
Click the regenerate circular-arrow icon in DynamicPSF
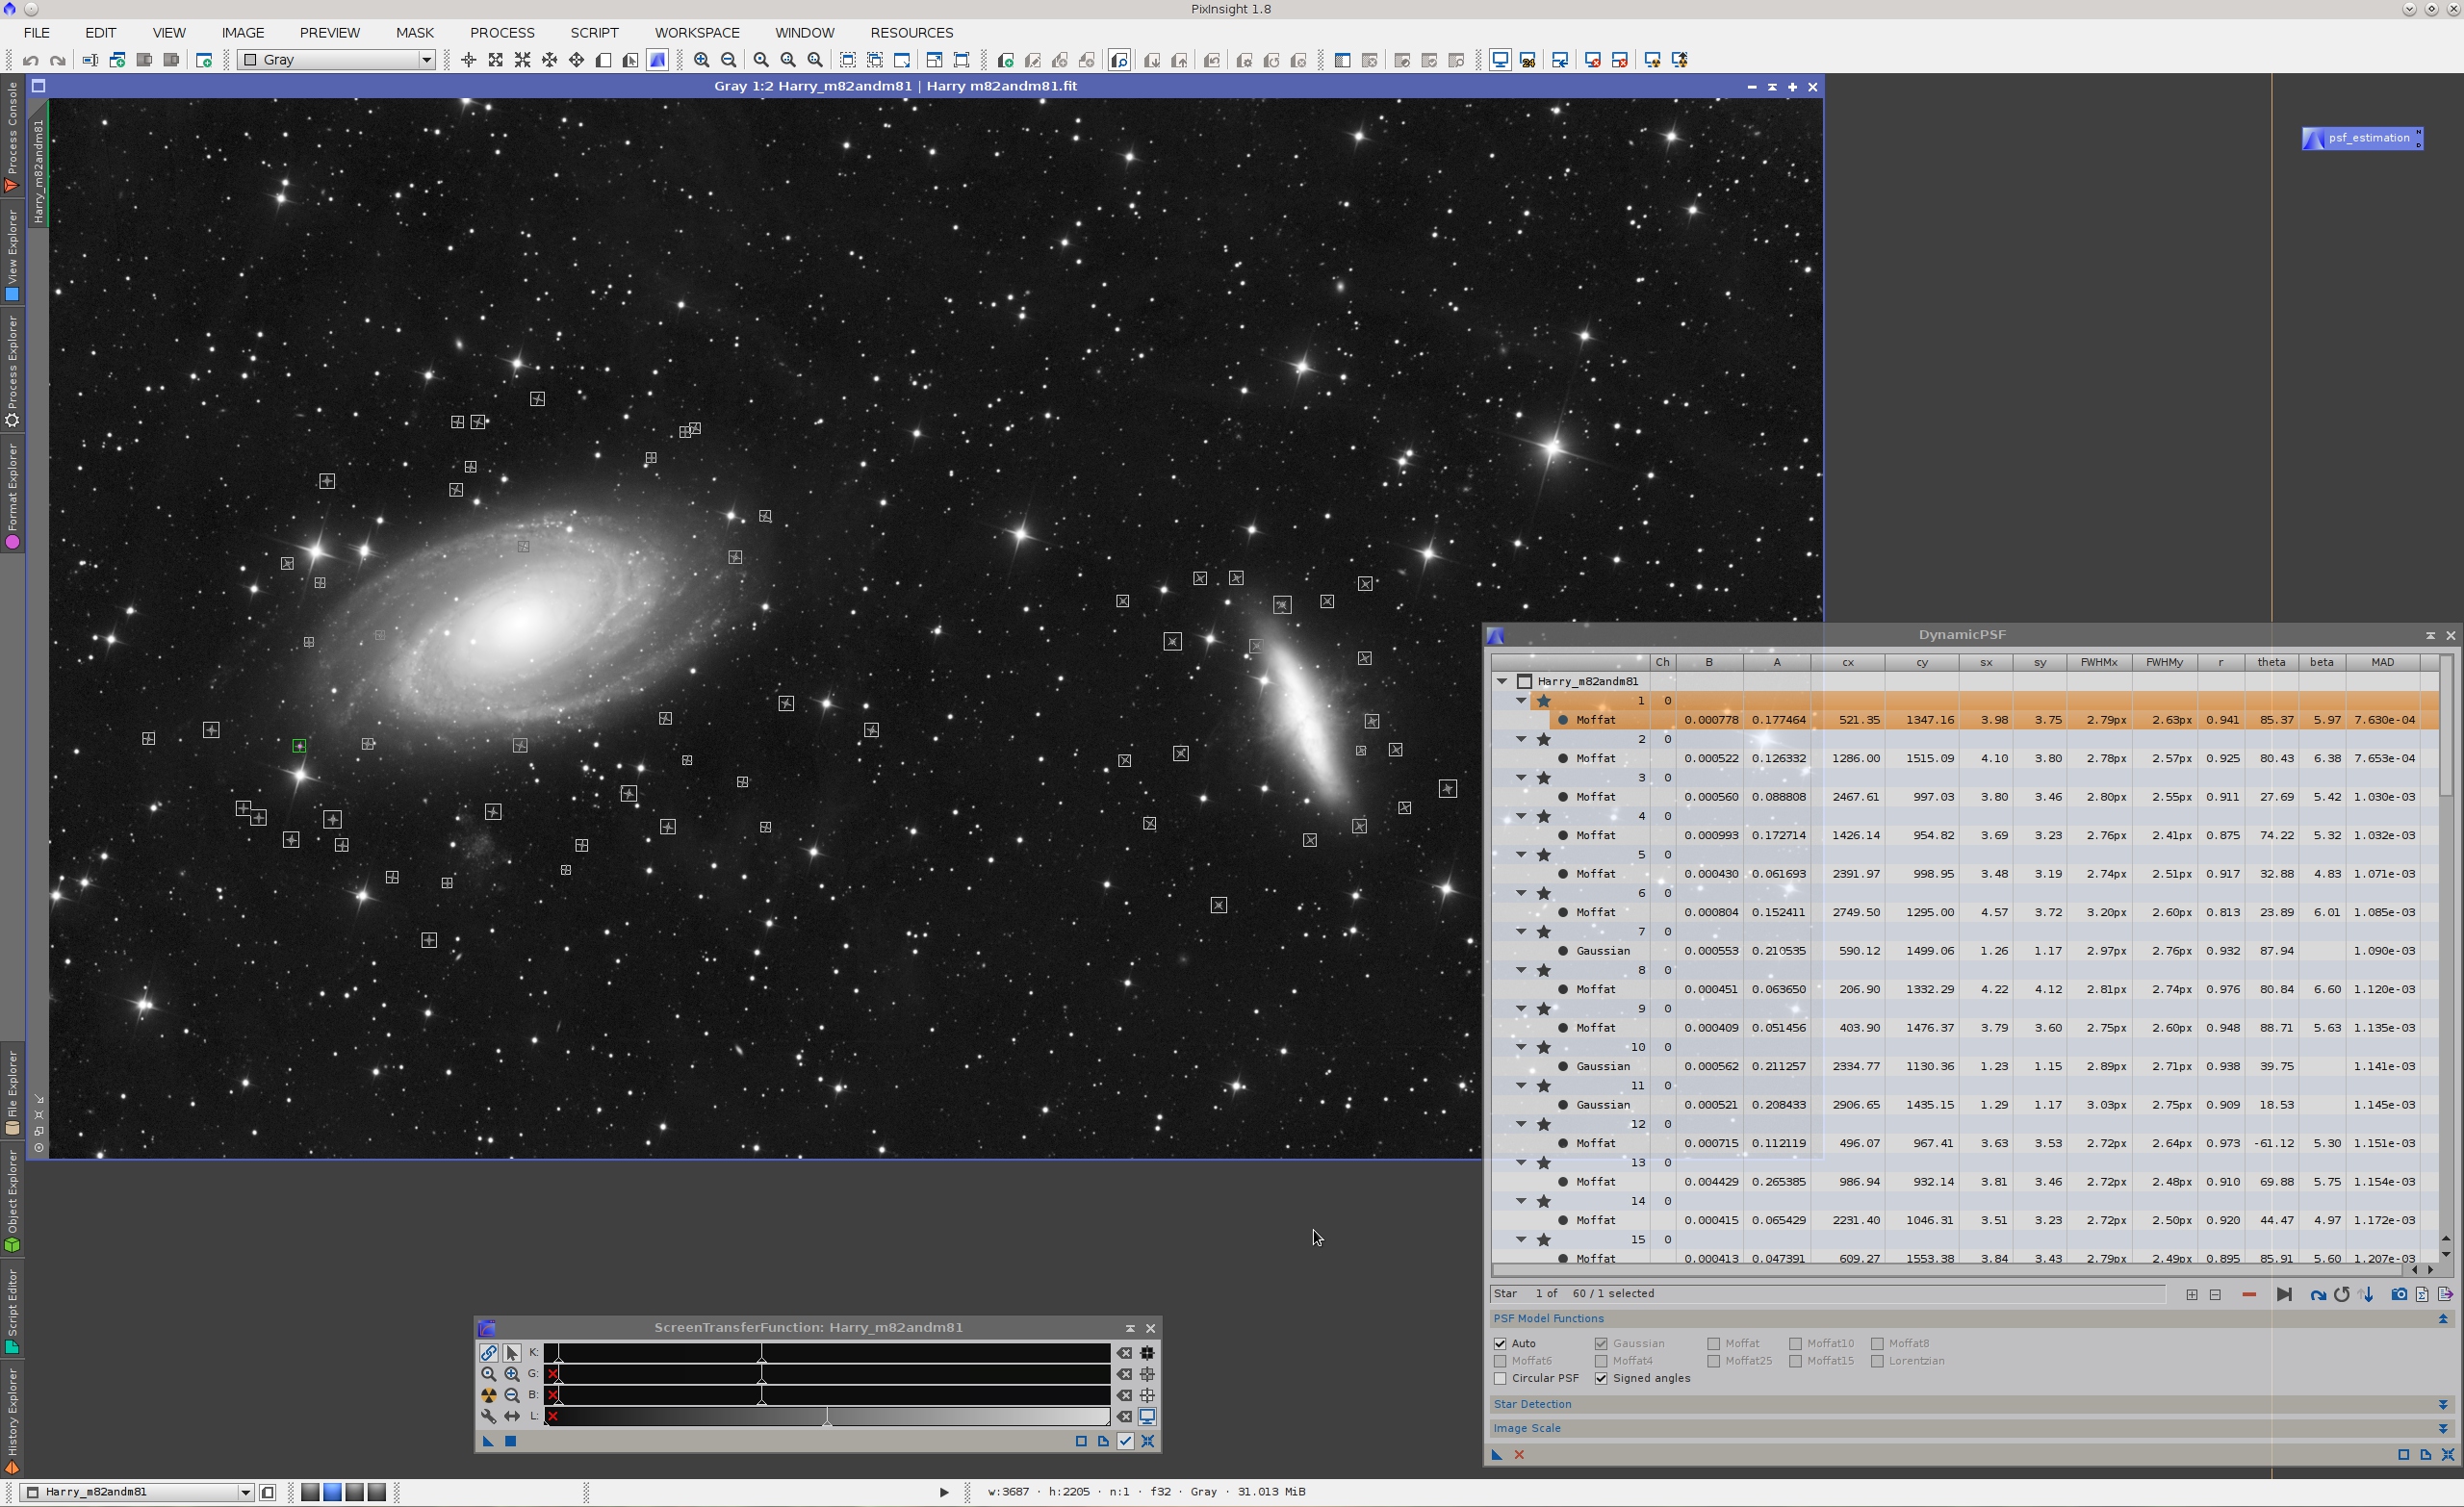[x=2343, y=1294]
